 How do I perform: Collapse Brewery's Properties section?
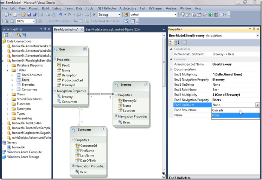pyautogui.click(x=116, y=94)
